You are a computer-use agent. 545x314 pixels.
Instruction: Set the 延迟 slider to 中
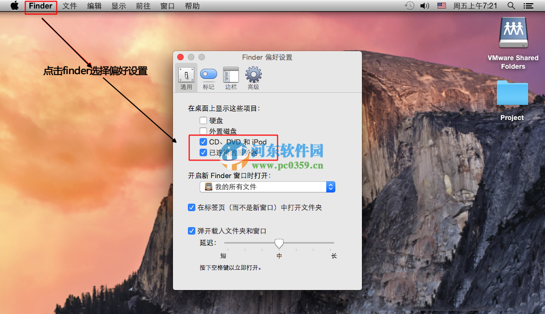[x=279, y=244]
